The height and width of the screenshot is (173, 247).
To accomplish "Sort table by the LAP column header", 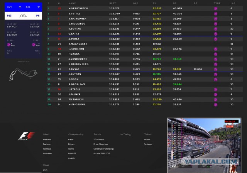I will (233, 3).
